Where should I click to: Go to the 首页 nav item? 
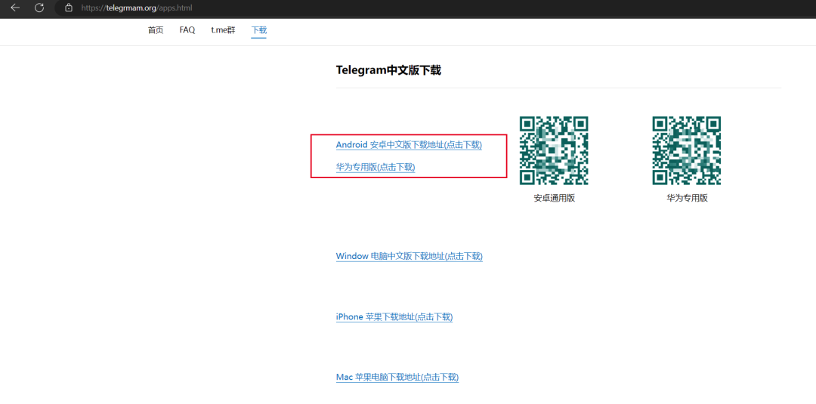156,30
